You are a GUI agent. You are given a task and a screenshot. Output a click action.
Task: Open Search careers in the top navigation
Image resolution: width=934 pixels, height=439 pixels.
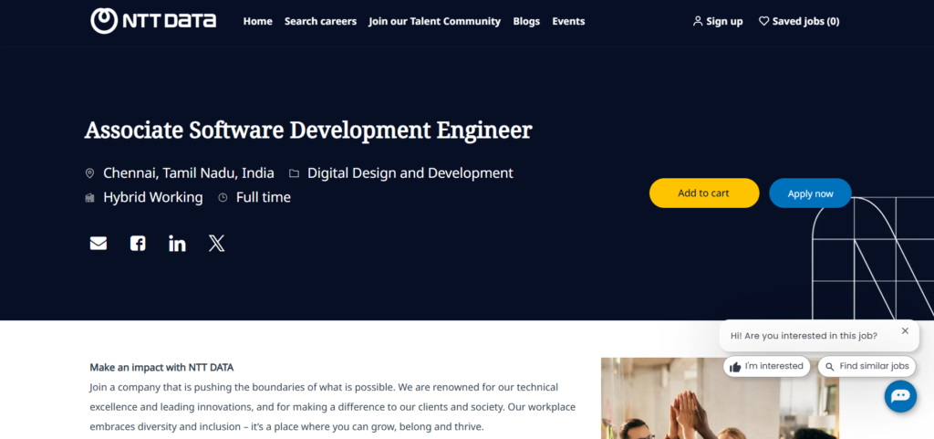(x=320, y=21)
